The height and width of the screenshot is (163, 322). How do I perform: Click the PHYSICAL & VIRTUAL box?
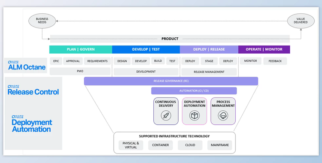coord(131,145)
